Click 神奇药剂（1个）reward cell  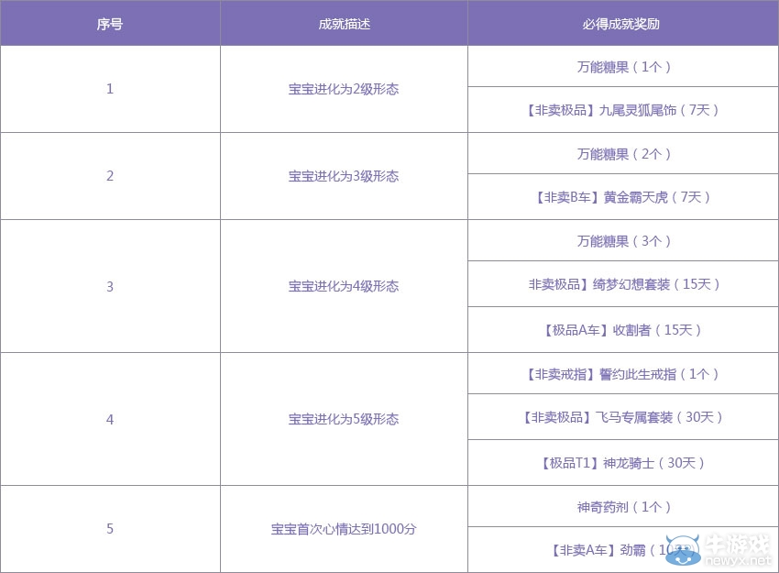pyautogui.click(x=622, y=507)
